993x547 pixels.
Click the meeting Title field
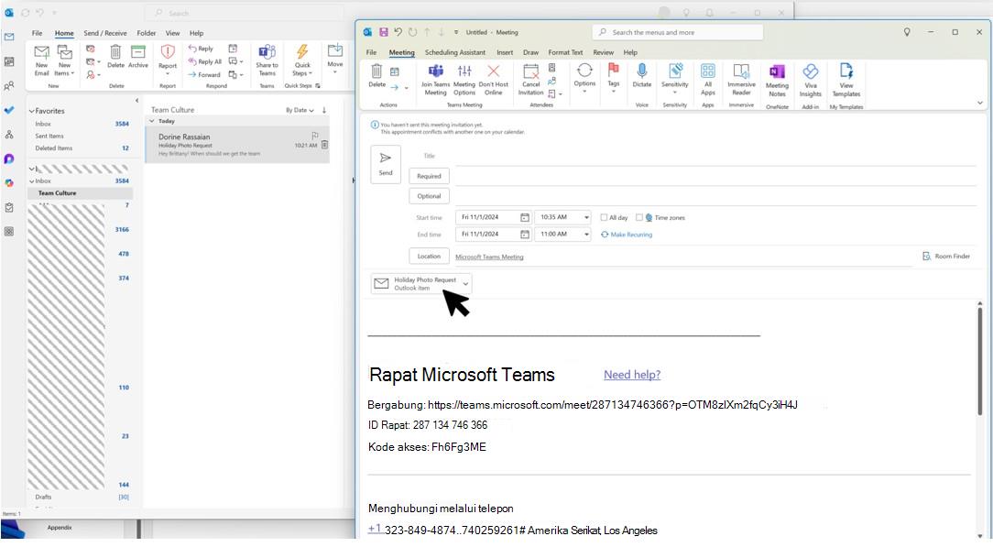(x=715, y=156)
